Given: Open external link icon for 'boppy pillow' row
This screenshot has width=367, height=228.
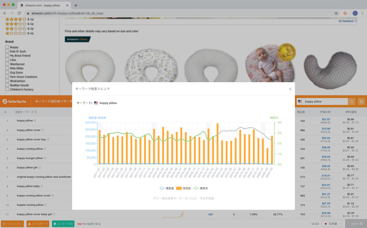Looking at the screenshot, I should click(x=35, y=121).
